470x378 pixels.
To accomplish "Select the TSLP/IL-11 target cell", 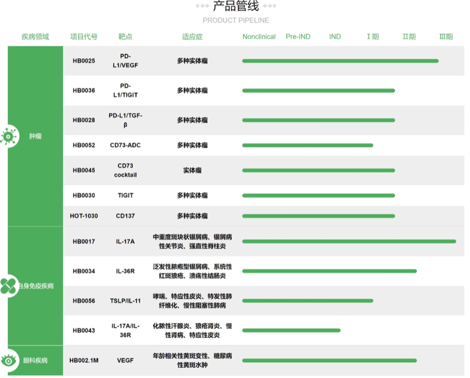I will [x=125, y=301].
